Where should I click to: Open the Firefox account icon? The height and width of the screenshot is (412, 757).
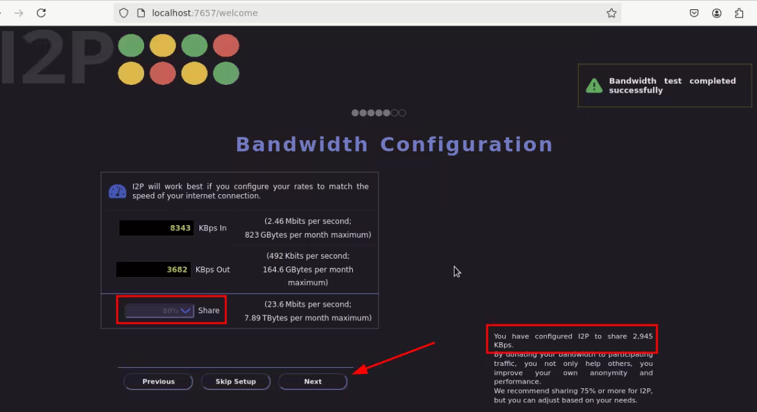[717, 13]
